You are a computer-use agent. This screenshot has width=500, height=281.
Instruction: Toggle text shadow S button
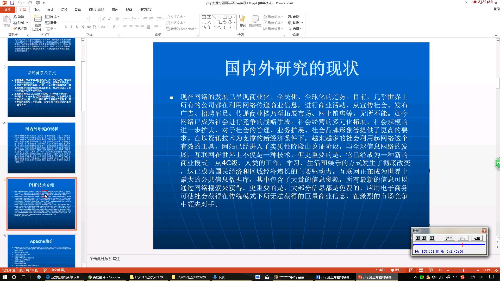[83, 27]
